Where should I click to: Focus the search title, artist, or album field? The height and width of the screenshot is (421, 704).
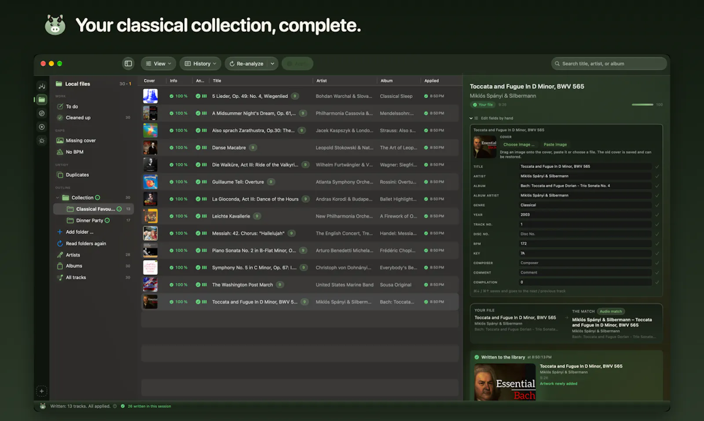click(x=609, y=63)
